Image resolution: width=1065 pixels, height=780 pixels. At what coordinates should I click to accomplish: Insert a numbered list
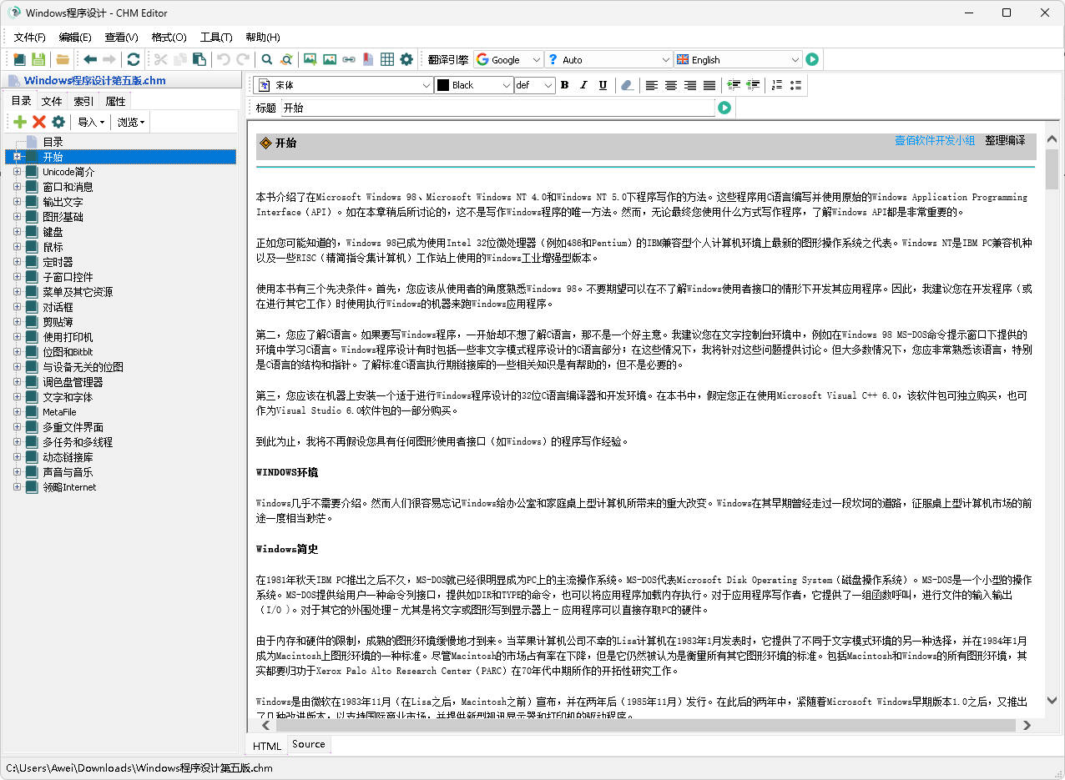[x=777, y=85]
